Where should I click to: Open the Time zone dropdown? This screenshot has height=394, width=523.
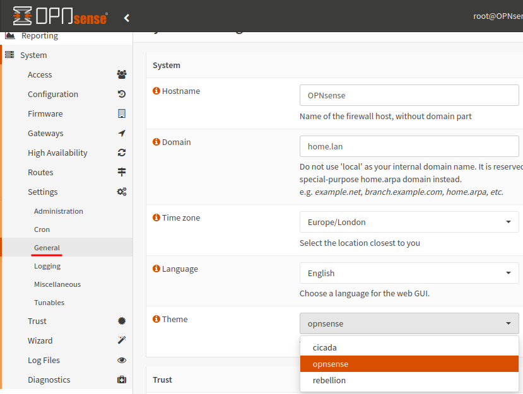coord(409,222)
